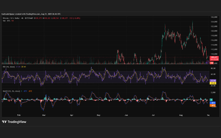Viewport: 221px width, 138px height.
Task: Click the hadissalehipour author name in header
Action: click(8, 14)
